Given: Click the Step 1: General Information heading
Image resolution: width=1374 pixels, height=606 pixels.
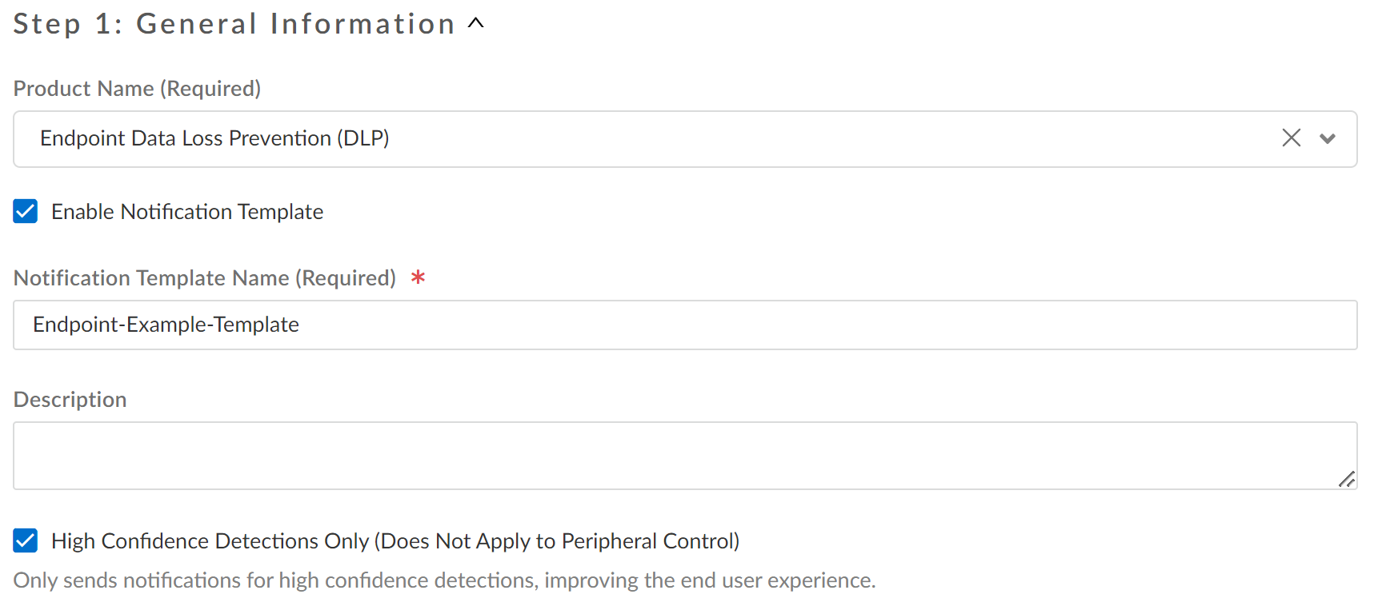Looking at the screenshot, I should (x=234, y=24).
